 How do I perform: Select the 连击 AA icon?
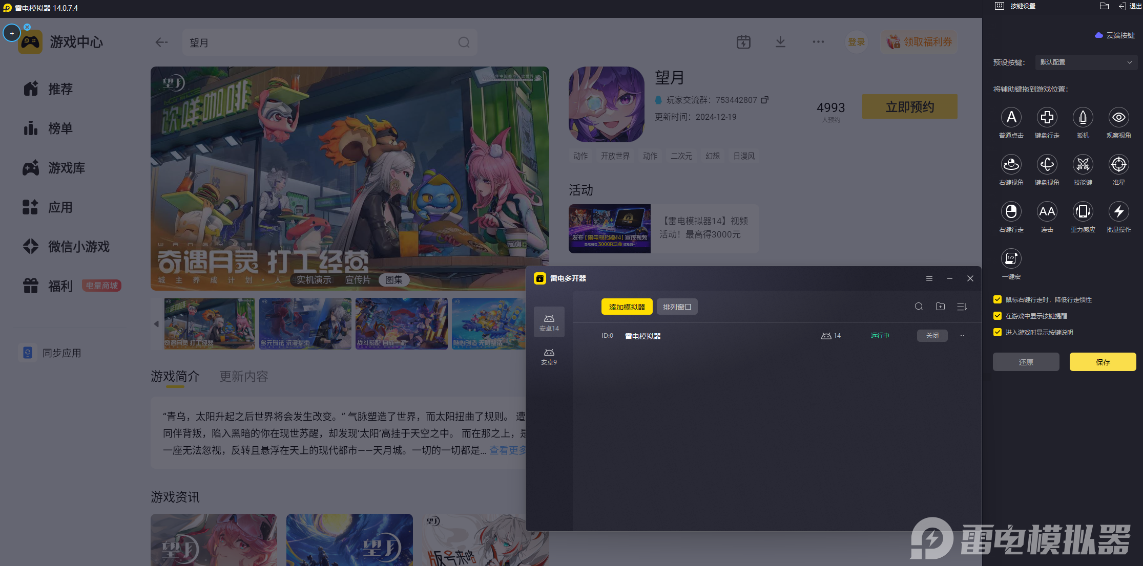coord(1047,212)
